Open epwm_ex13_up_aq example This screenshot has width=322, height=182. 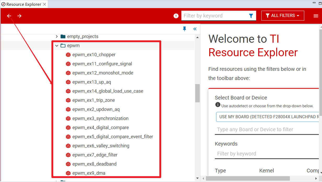point(92,82)
